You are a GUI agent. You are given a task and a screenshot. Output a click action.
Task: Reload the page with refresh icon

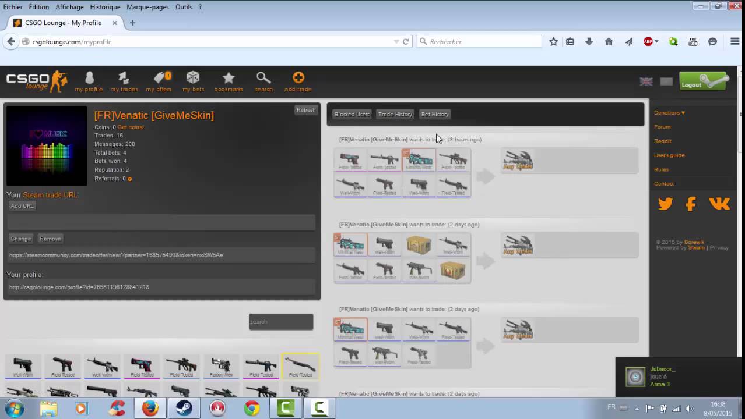406,42
